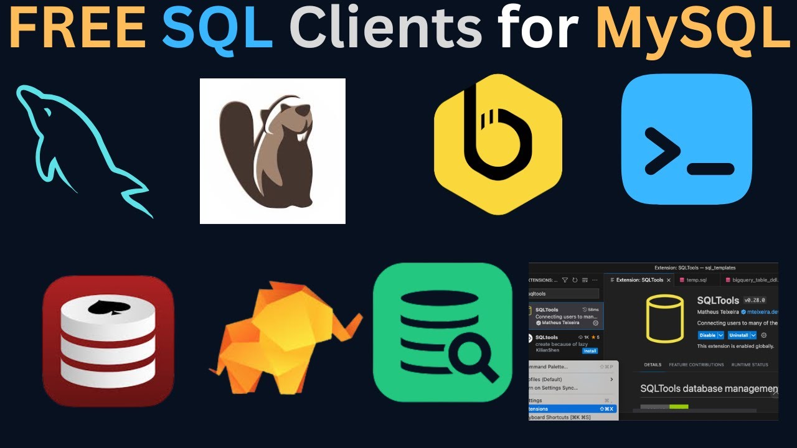Click the clear search results list icon
This screenshot has height=448, width=797.
point(585,280)
